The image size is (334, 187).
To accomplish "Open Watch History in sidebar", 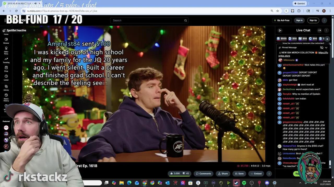I will (6, 97).
